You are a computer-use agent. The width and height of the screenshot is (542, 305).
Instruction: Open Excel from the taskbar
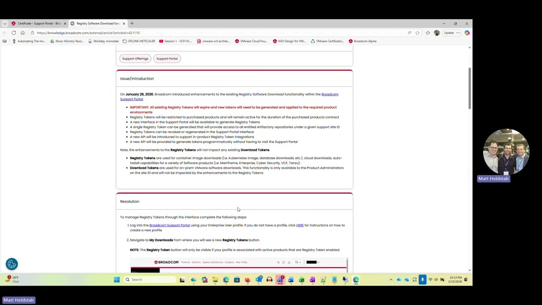(301, 280)
